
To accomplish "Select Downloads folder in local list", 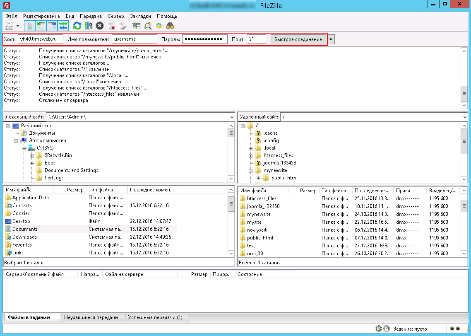I will [x=24, y=237].
